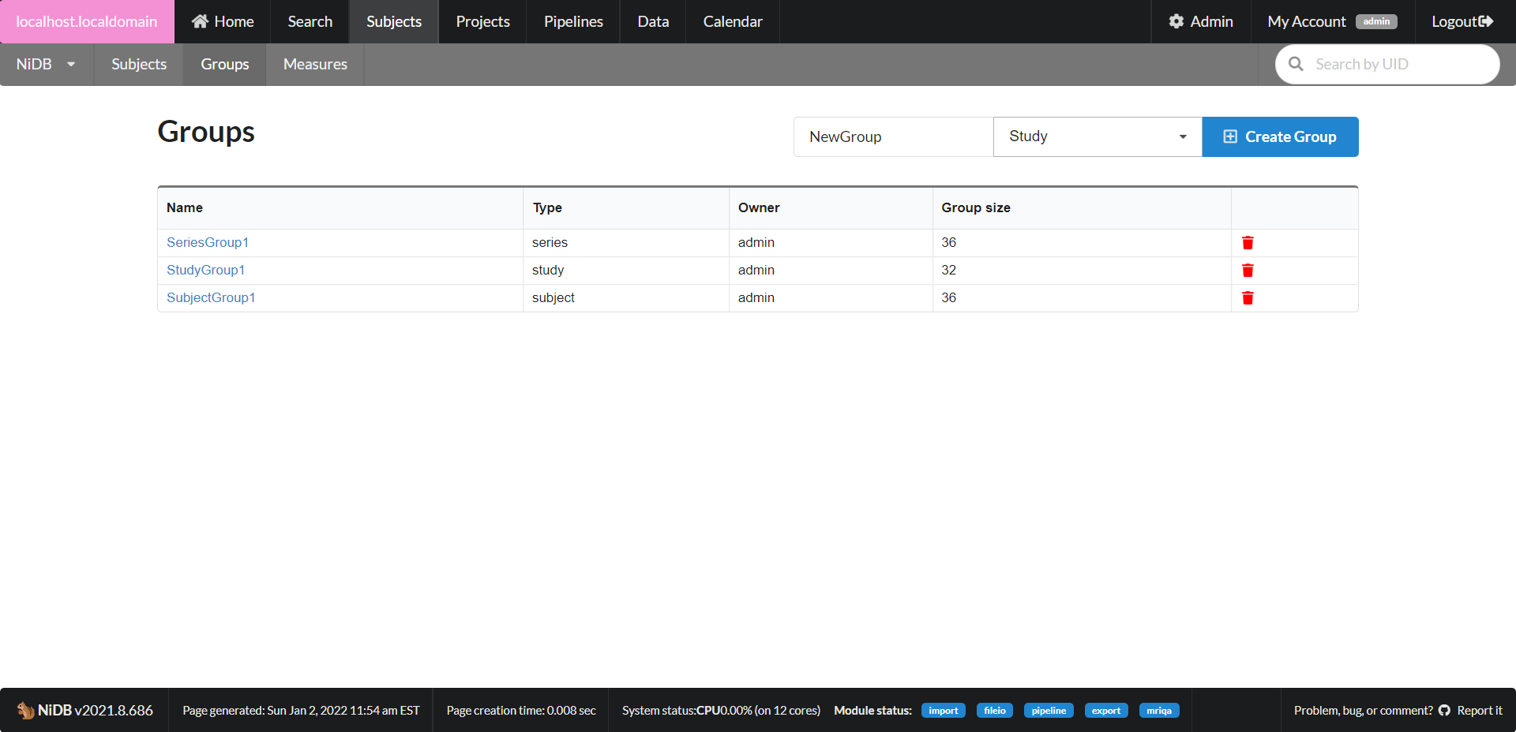Viewport: 1516px width, 732px height.
Task: Click the Create Group button
Action: [x=1280, y=136]
